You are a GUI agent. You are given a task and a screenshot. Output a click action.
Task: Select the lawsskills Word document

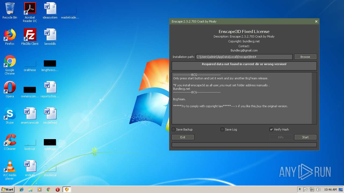50,37
